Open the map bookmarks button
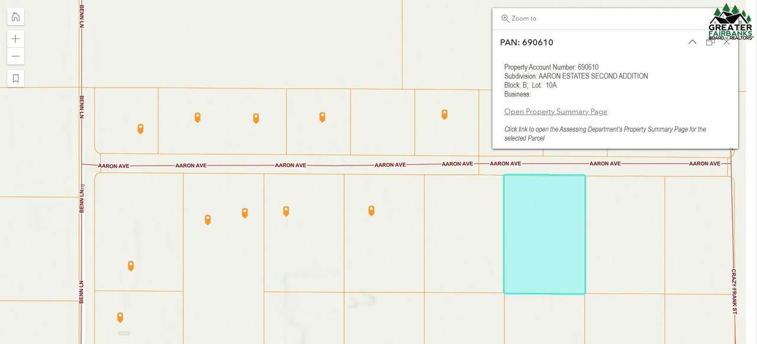 pos(15,78)
